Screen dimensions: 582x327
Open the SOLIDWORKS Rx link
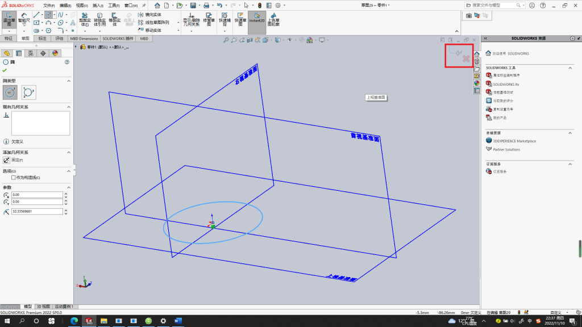[506, 85]
